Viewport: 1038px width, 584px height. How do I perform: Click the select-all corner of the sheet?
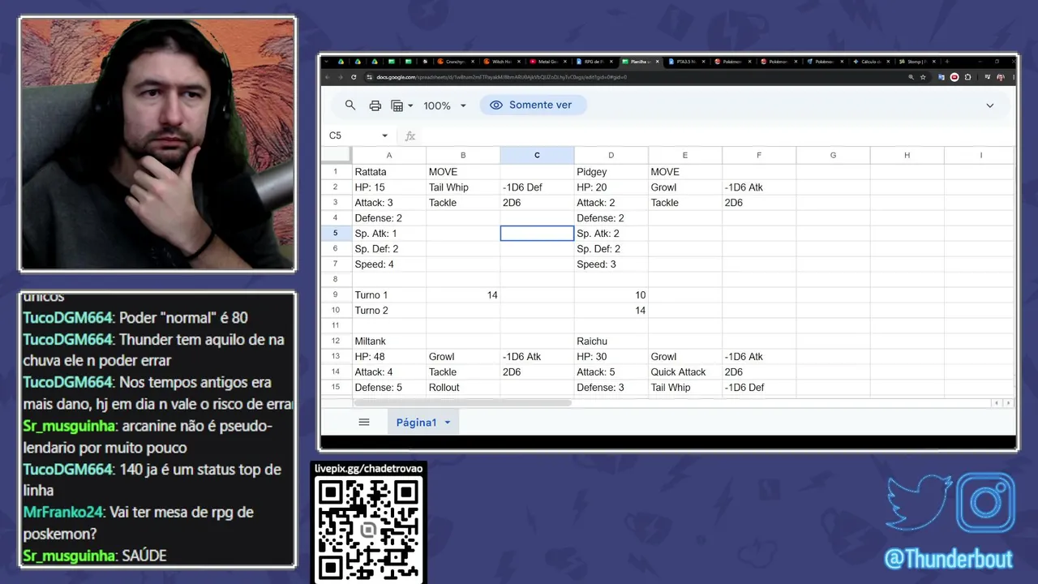point(336,155)
